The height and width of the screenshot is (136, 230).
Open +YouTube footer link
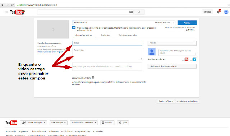pyautogui.click(x=98, y=131)
